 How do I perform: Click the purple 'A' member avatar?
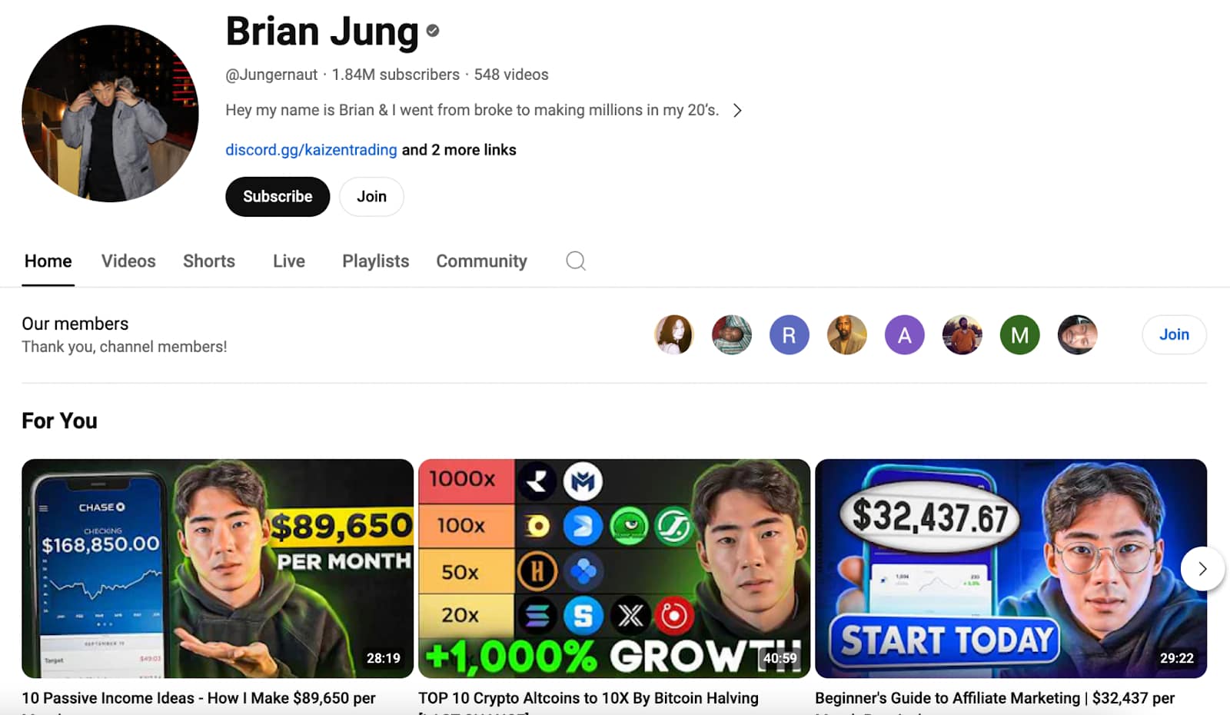(x=905, y=334)
